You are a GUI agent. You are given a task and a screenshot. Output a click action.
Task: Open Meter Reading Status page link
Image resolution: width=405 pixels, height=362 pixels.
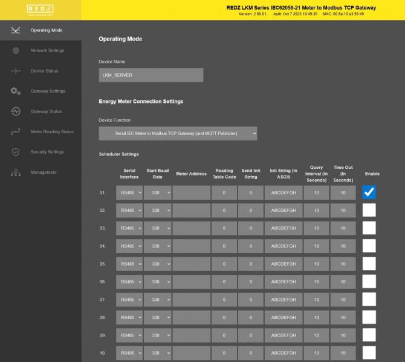[x=52, y=132]
